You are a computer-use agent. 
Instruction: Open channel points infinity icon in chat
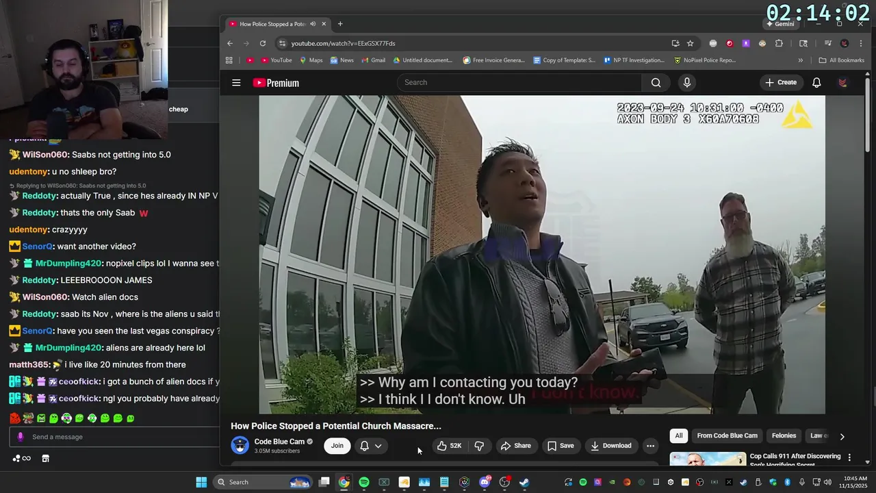coord(22,459)
